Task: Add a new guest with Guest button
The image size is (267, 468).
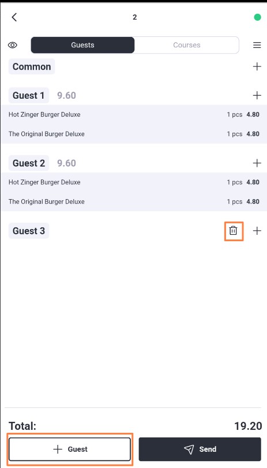Action: click(x=70, y=449)
